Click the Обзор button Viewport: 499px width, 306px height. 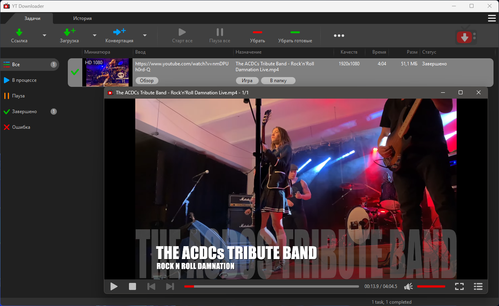click(147, 81)
